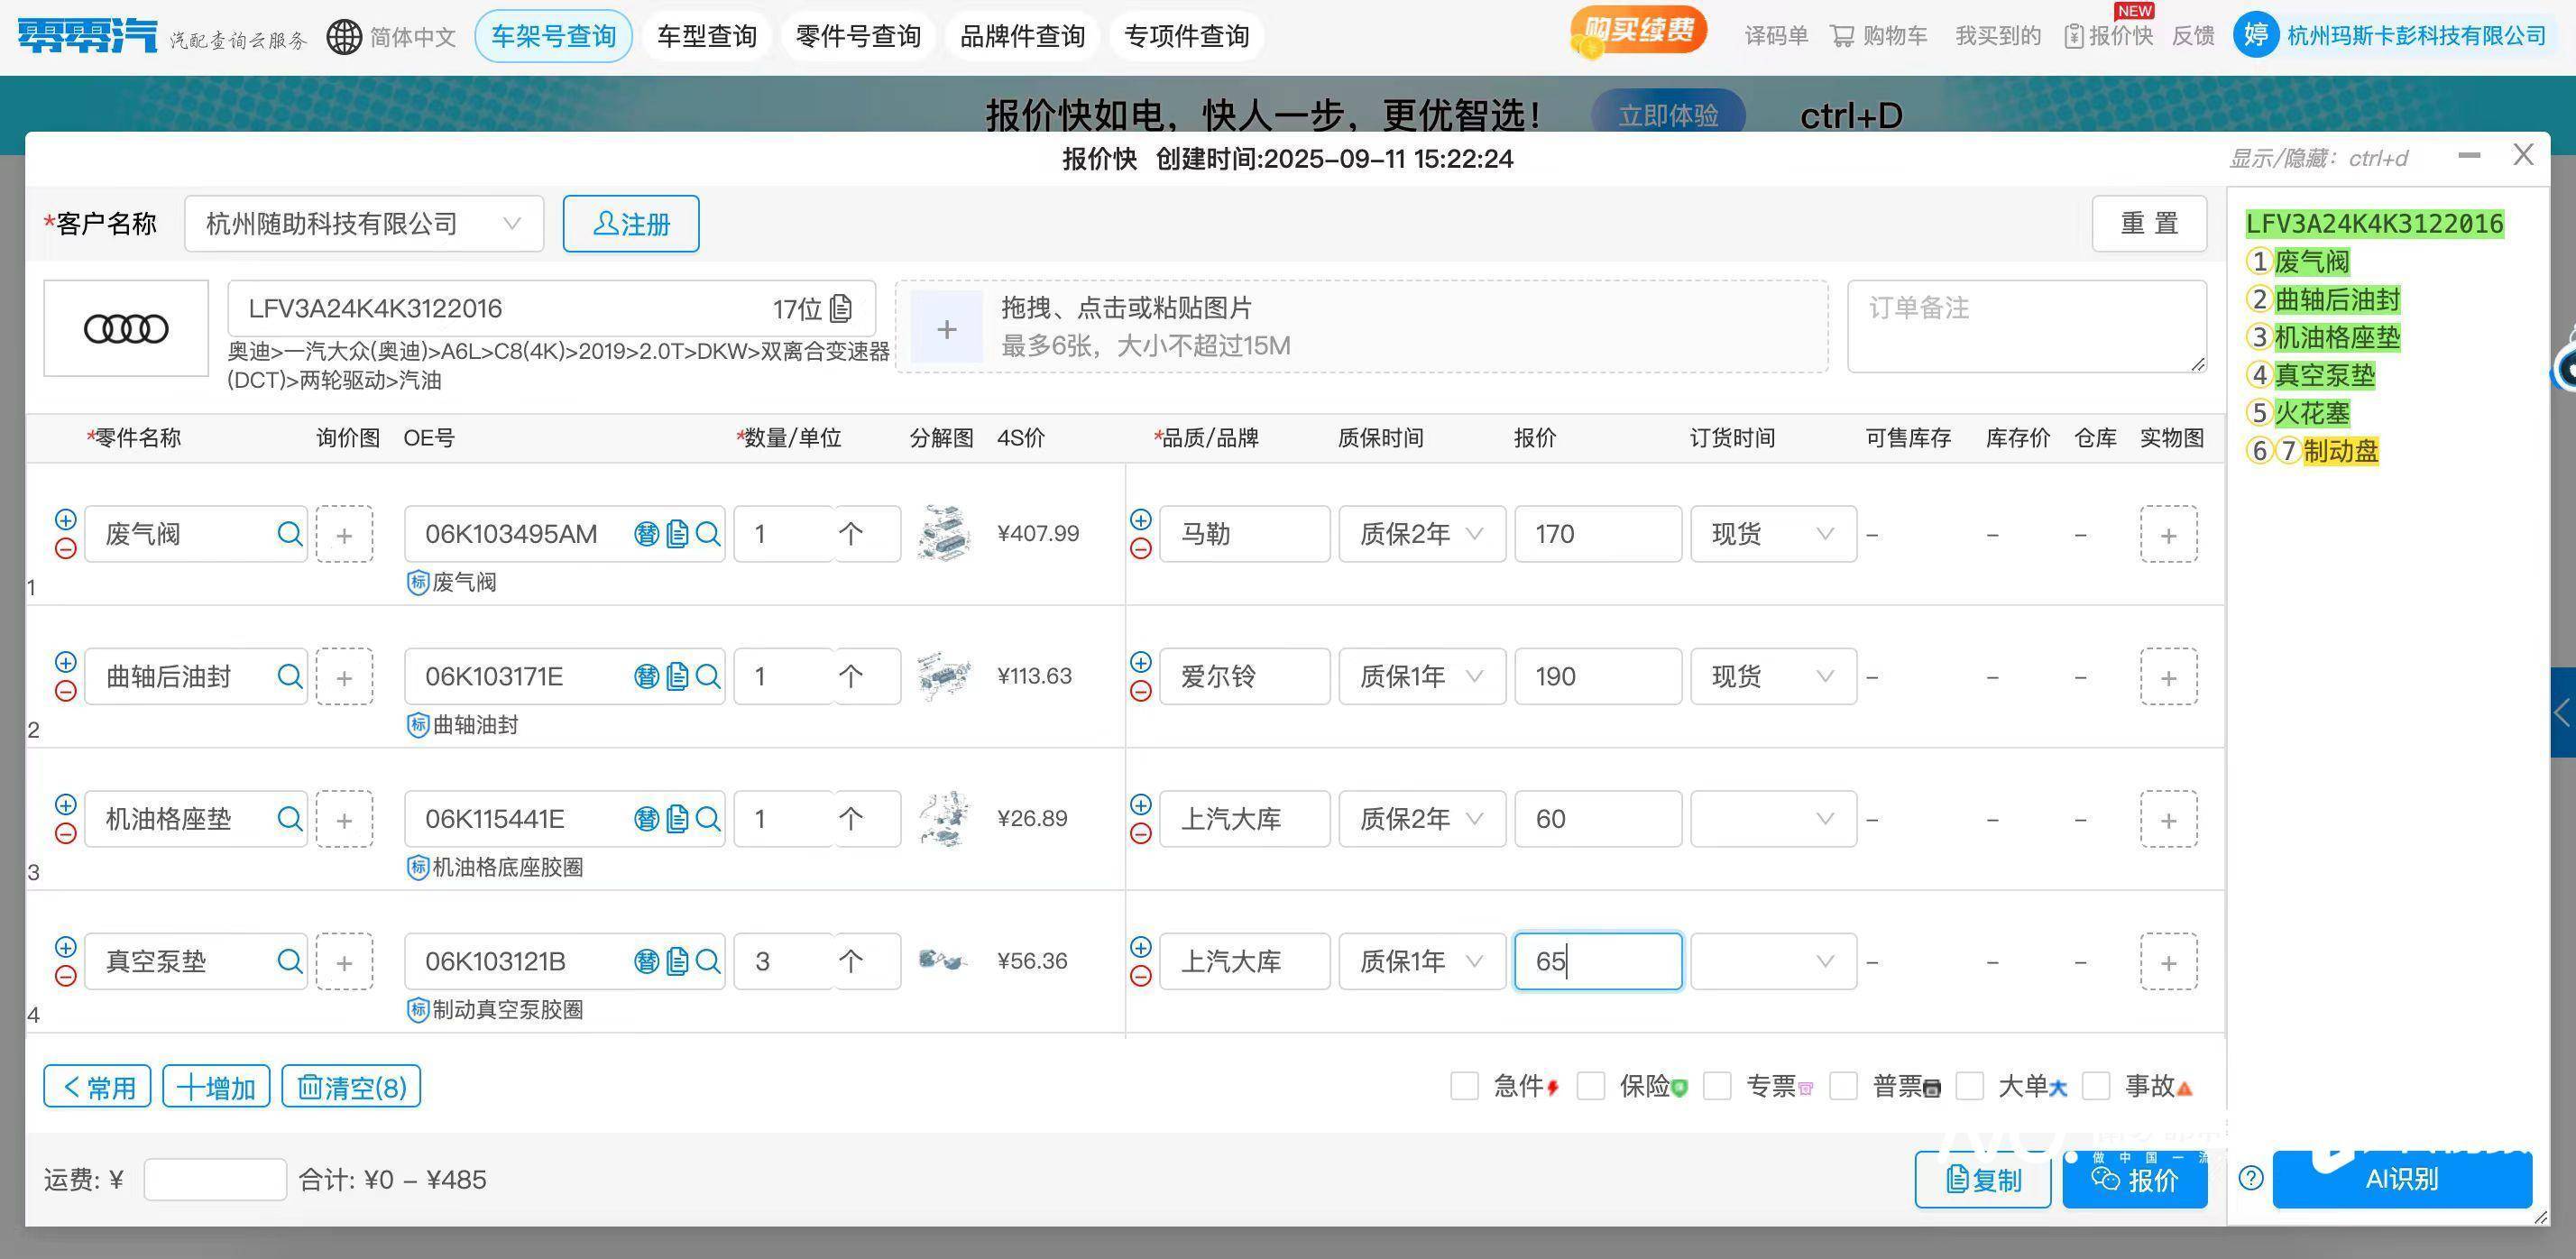
Task: Tick the 专票 checkbox
Action: (1716, 1086)
